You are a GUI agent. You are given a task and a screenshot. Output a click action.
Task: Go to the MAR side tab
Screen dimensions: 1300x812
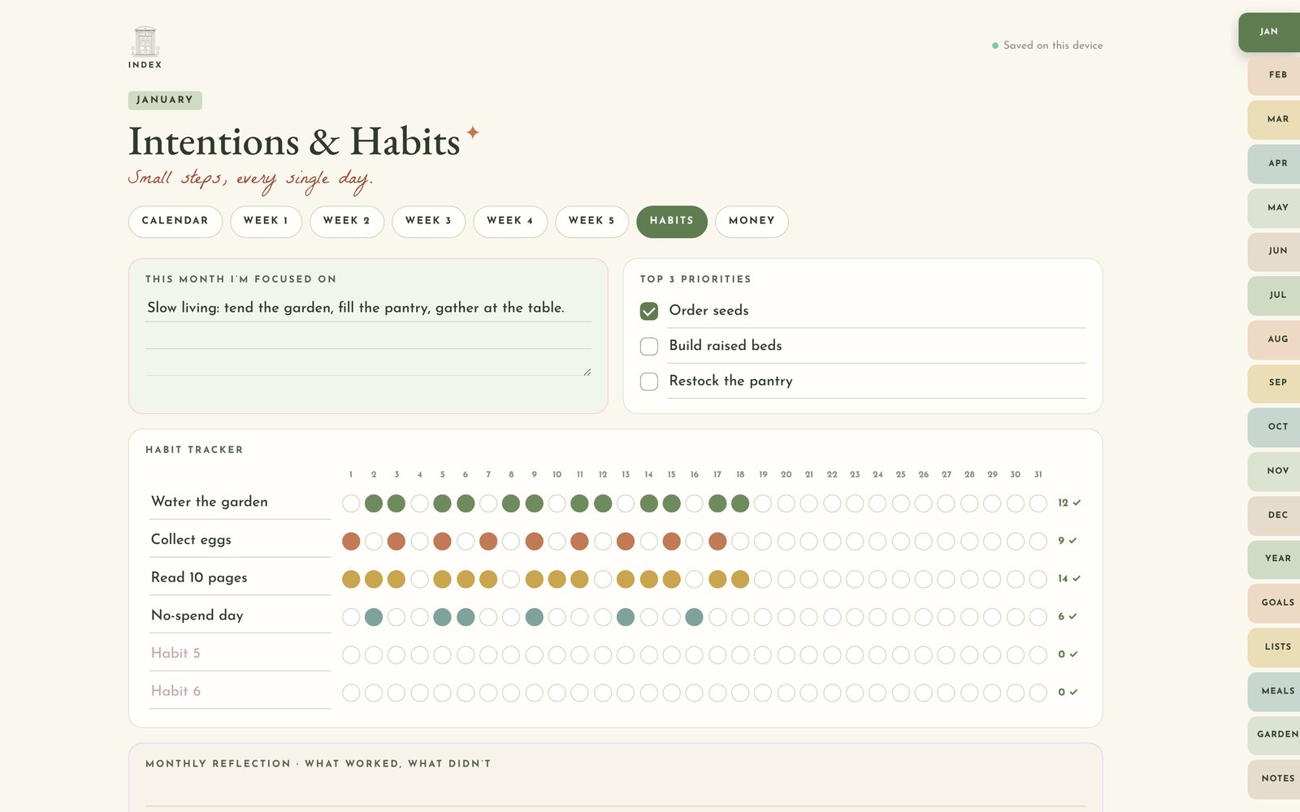click(1276, 119)
